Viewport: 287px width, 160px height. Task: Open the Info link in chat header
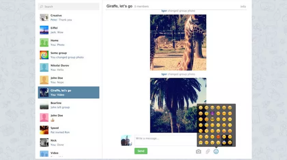point(243,6)
